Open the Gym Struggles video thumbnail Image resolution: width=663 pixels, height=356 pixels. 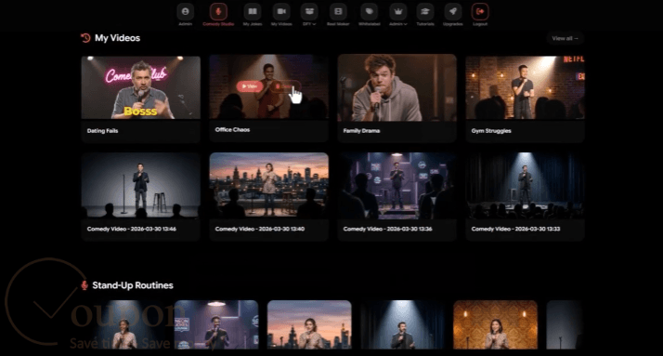point(526,87)
